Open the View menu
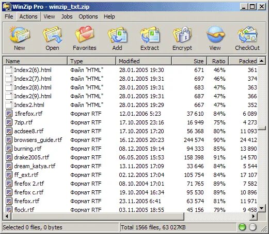269x234 pixels. click(x=49, y=16)
